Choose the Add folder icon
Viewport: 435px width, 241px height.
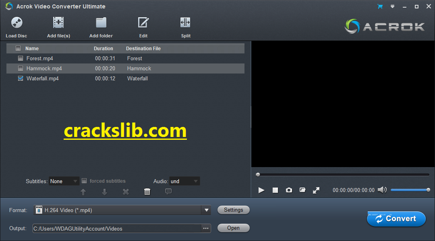pos(101,22)
